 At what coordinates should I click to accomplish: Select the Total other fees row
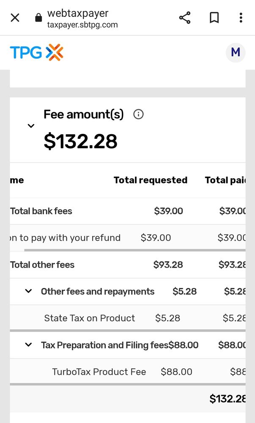42,265
